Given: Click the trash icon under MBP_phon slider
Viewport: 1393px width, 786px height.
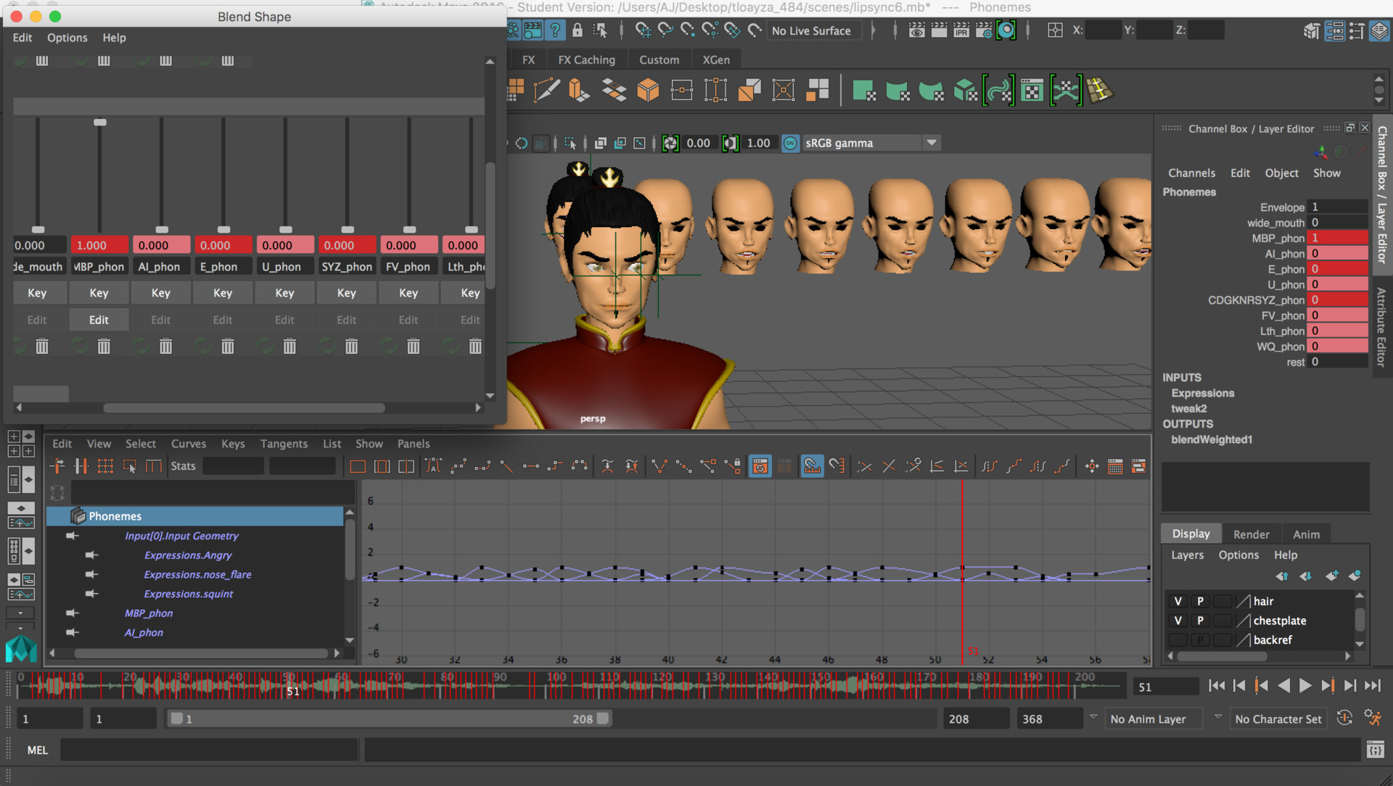Looking at the screenshot, I should (104, 347).
